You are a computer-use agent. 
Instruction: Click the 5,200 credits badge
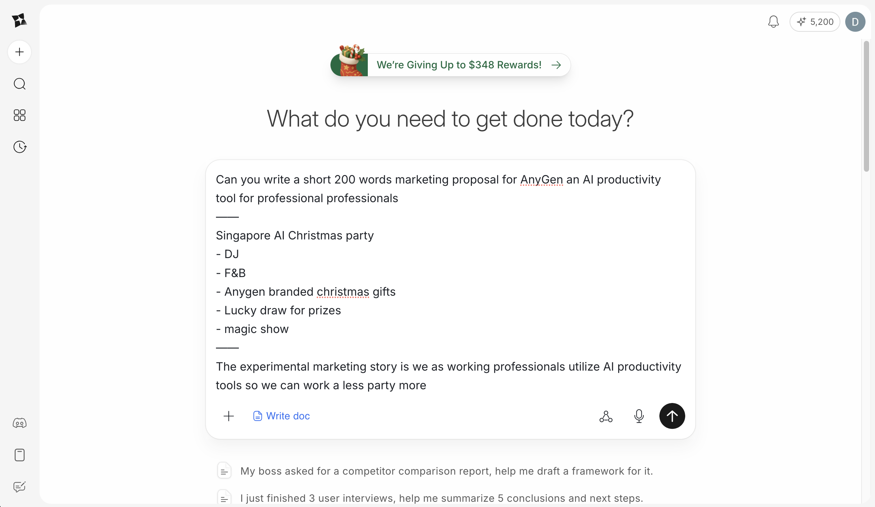pyautogui.click(x=814, y=22)
